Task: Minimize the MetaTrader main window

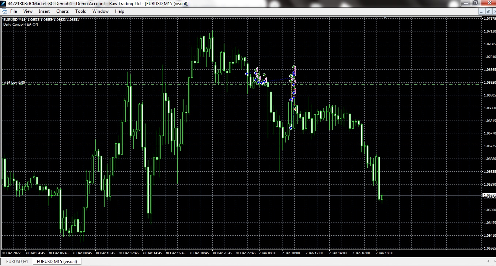Action: click(x=465, y=3)
